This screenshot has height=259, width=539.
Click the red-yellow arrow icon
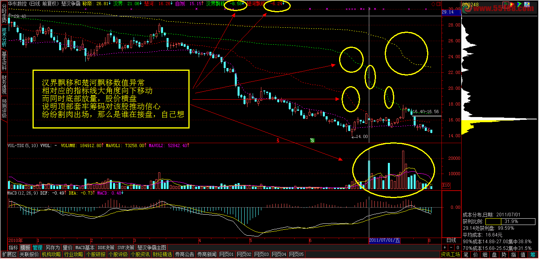513,4
